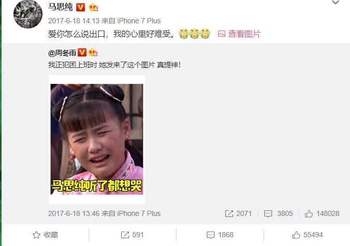Image resolution: width=350 pixels, height=246 pixels.
Task: Click the 马思纯 profile avatar
Action: pyautogui.click(x=28, y=14)
